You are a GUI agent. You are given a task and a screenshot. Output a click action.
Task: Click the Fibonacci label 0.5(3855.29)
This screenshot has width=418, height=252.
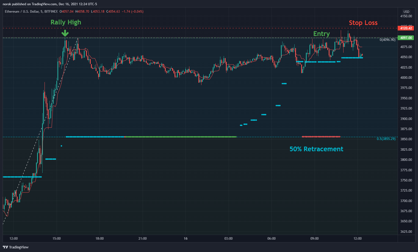point(386,139)
